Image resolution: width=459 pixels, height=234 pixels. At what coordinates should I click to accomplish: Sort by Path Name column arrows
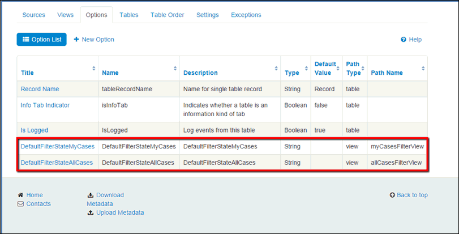[422, 69]
